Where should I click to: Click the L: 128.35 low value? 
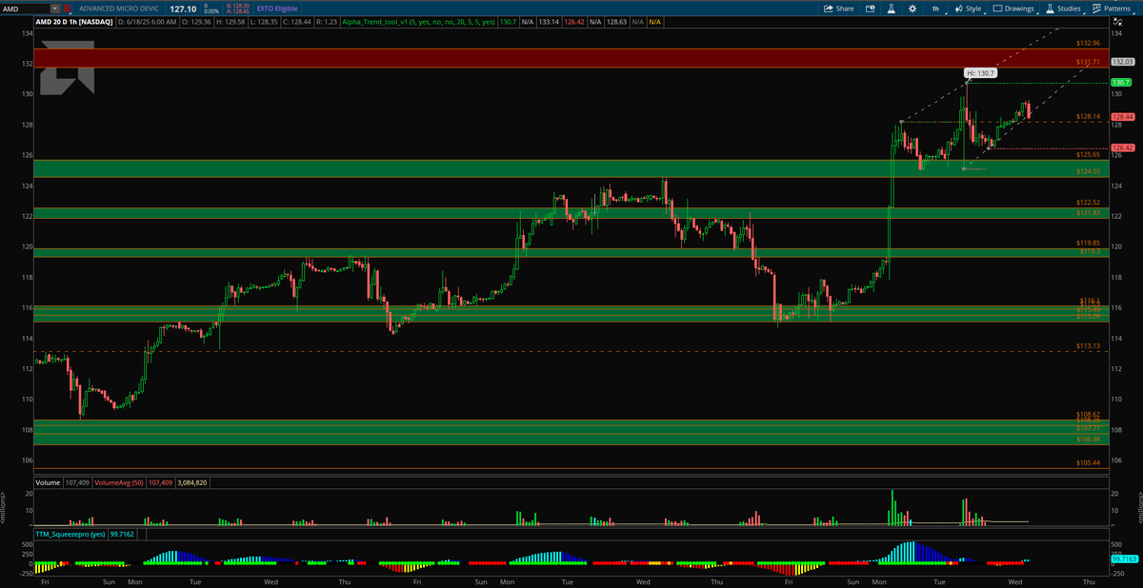(x=264, y=22)
